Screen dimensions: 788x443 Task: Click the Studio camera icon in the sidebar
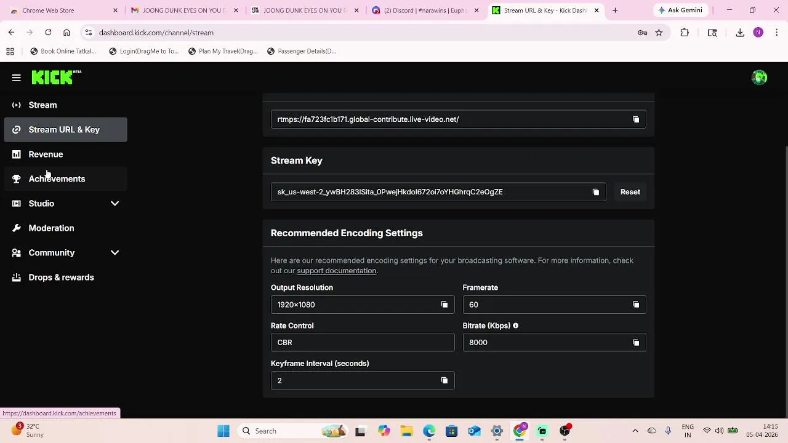[17, 204]
